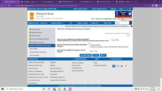This screenshot has width=162, height=91.
Task: Open a new browser tab with plus
Action: coord(136,2)
